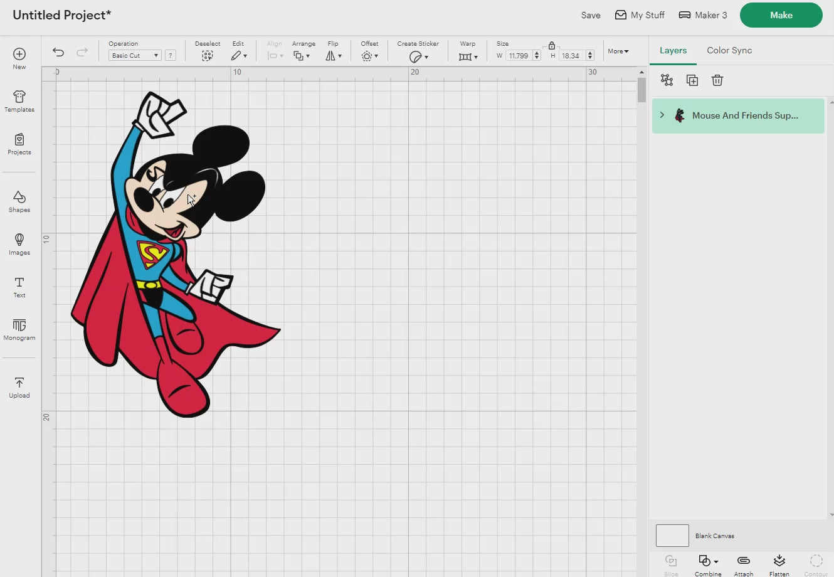Image resolution: width=834 pixels, height=577 pixels.
Task: Open My Stuff
Action: [x=640, y=15]
